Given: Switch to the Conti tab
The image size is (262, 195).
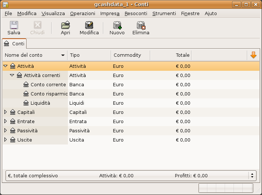Looking at the screenshot, I should 14,43.
